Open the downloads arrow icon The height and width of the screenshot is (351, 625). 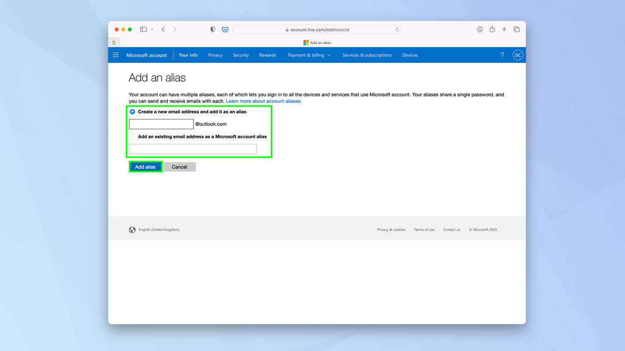[x=480, y=29]
